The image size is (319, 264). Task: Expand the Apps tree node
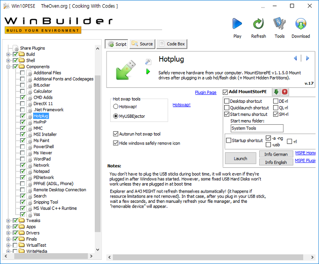(8, 227)
